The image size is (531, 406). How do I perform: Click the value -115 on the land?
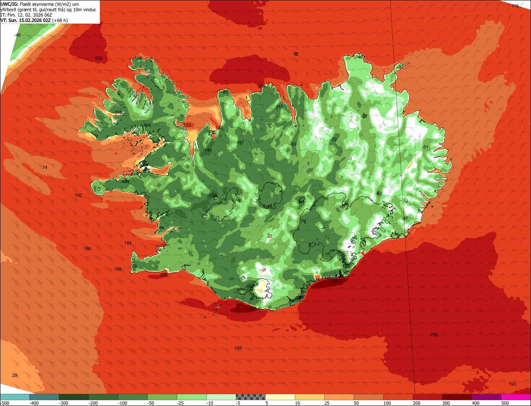(279, 107)
